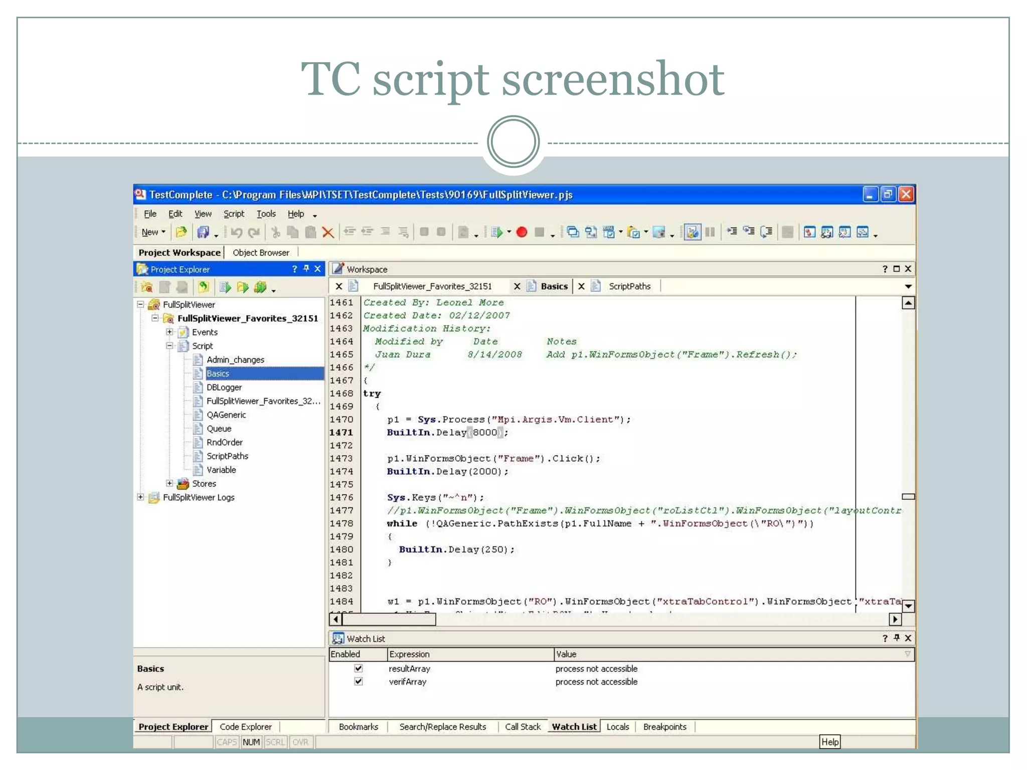The image size is (1027, 770).
Task: Switch to the Object Browser tab
Action: pyautogui.click(x=261, y=253)
